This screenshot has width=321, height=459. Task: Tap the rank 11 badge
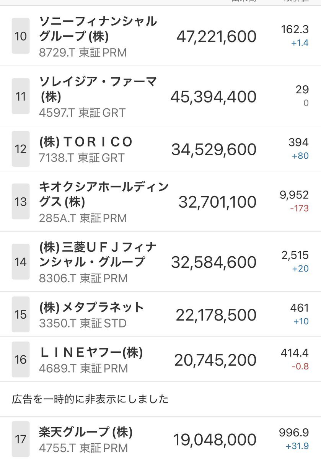(x=21, y=96)
